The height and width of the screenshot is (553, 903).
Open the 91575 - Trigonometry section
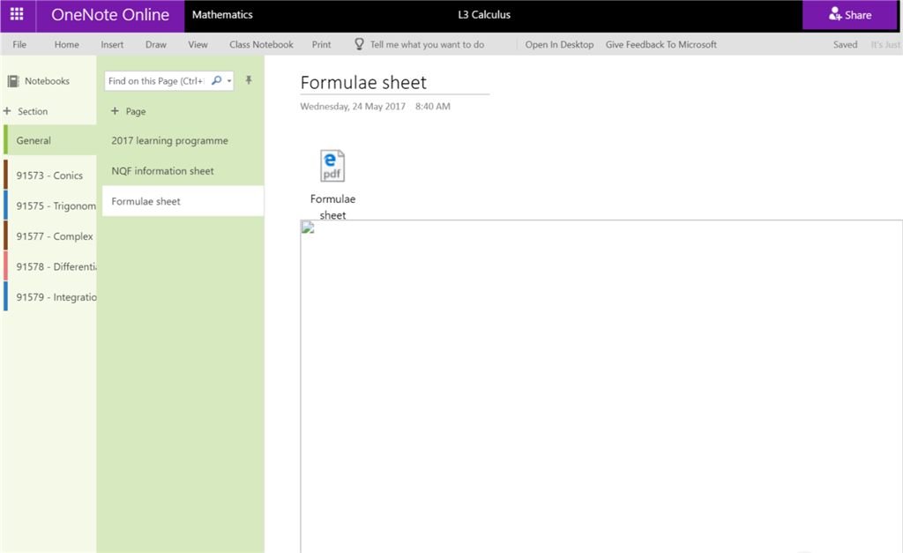click(50, 206)
